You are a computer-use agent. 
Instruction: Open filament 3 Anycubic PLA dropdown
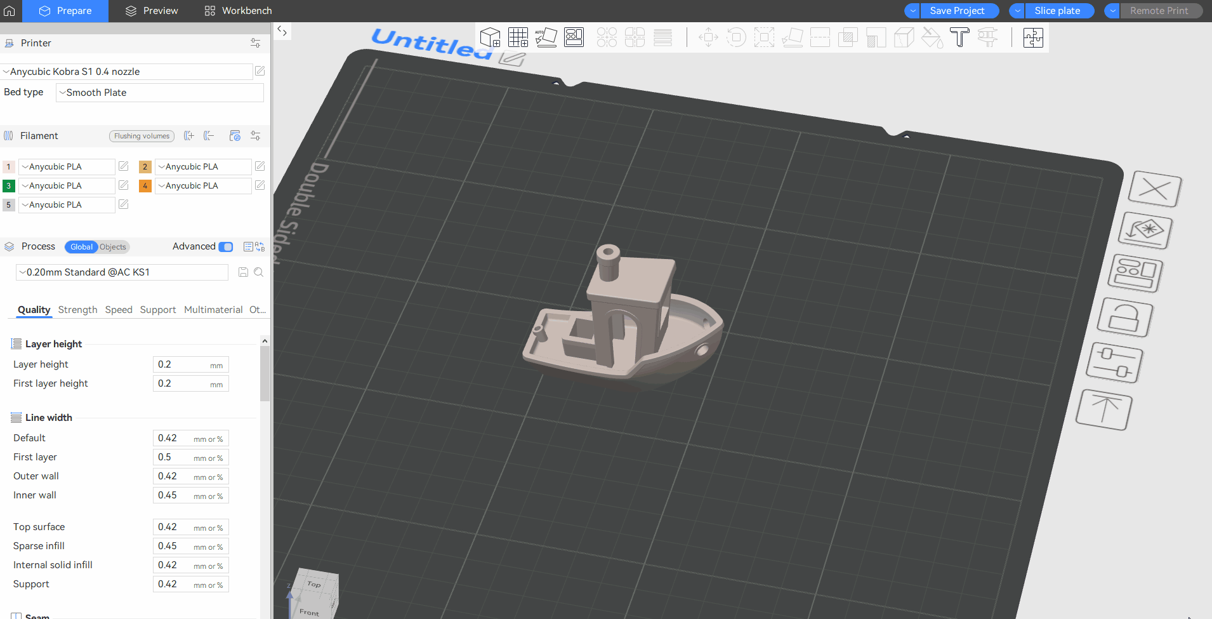point(67,186)
